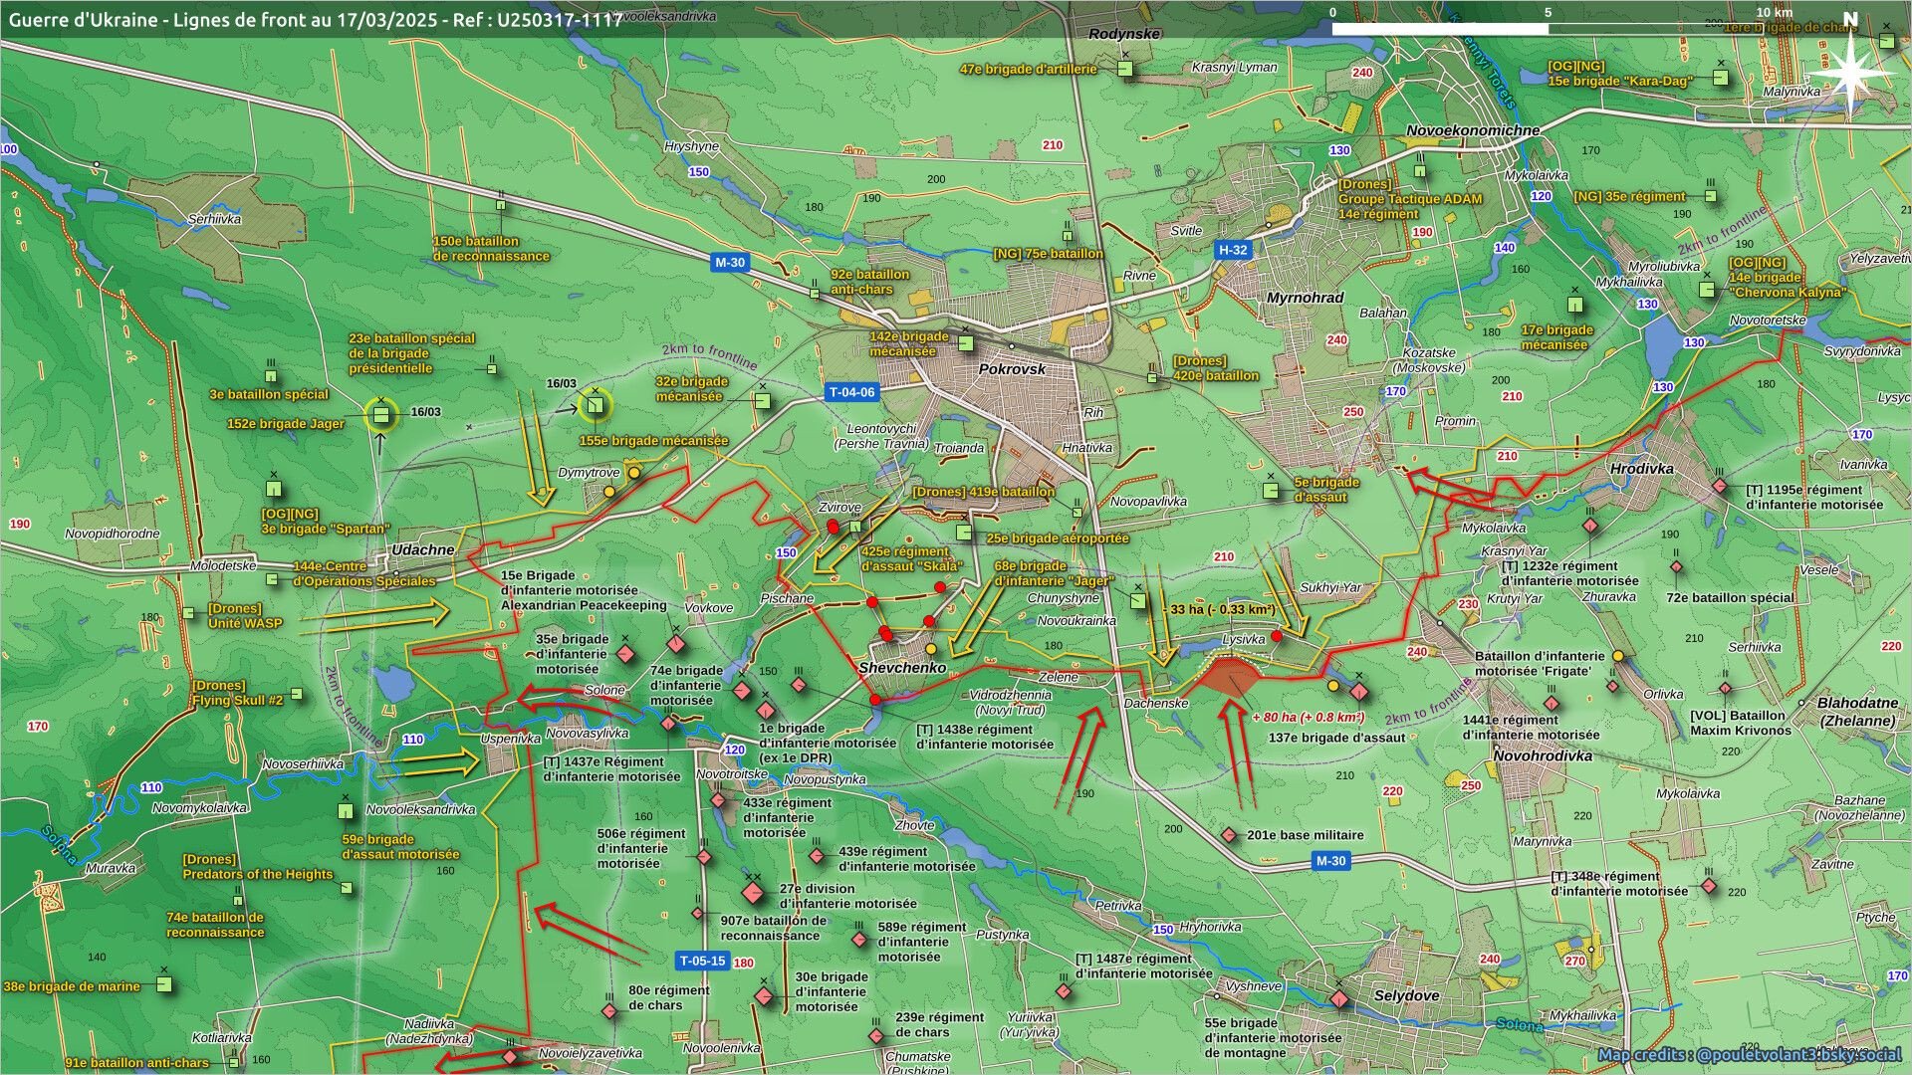This screenshot has width=1912, height=1075.
Task: Click the Blahodatne (Zhelanne) label
Action: point(1856,712)
